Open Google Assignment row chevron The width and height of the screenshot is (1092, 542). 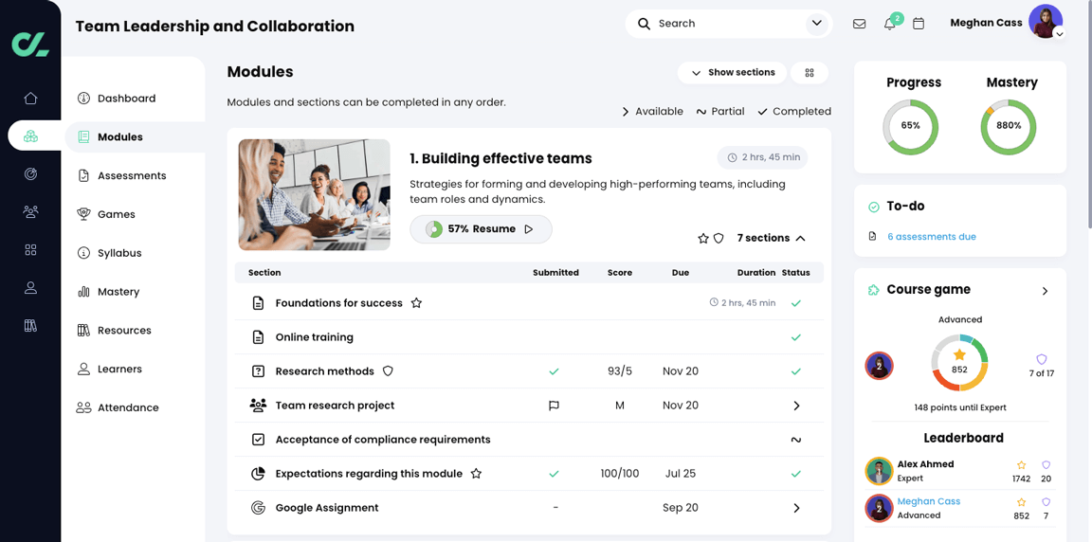(796, 508)
